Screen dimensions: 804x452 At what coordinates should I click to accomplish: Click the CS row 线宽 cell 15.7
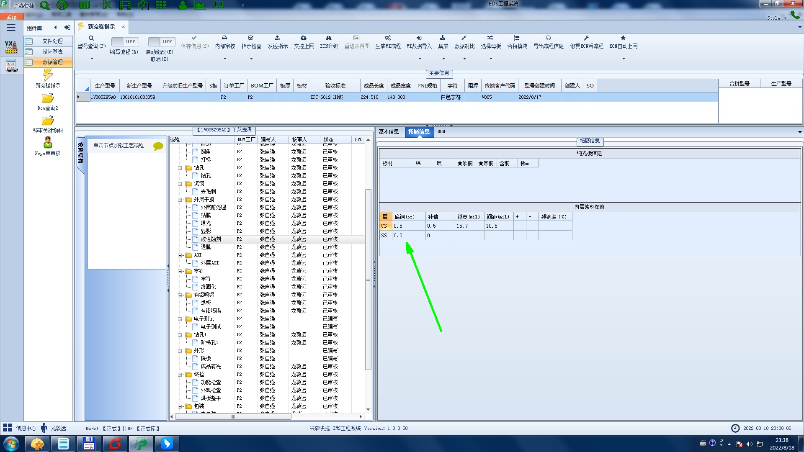tap(469, 226)
